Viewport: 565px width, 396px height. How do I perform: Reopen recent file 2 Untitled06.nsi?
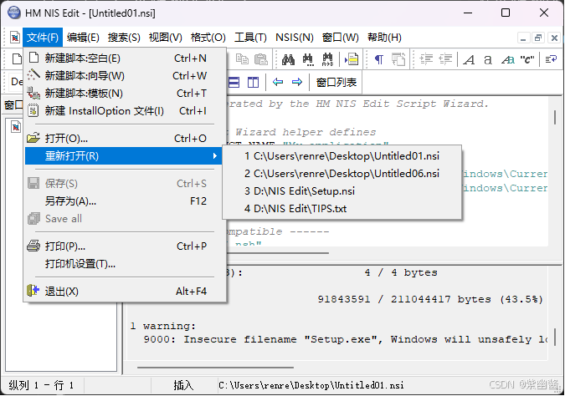342,174
